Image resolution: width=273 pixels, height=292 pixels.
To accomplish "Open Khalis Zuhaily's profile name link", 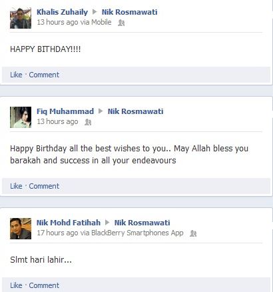I will [x=62, y=12].
